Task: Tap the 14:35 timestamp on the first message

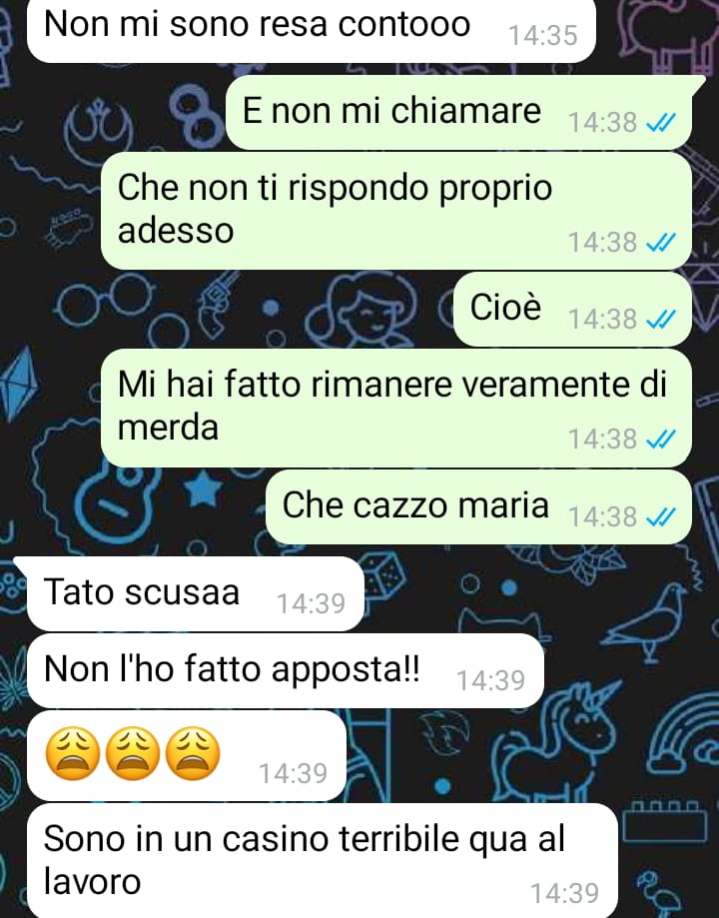Action: (543, 36)
